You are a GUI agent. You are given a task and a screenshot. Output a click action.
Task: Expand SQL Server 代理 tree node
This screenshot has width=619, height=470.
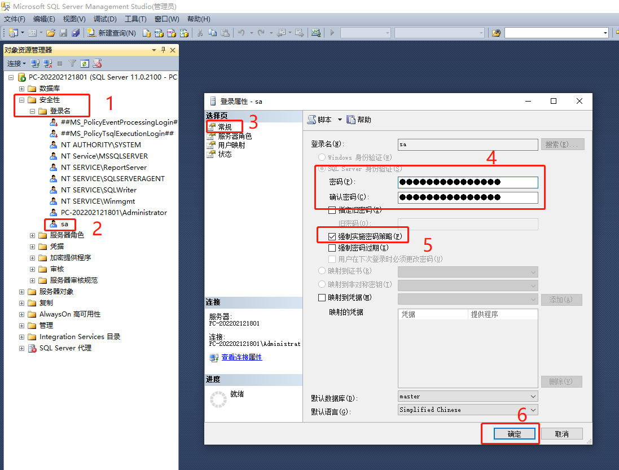[x=21, y=349]
